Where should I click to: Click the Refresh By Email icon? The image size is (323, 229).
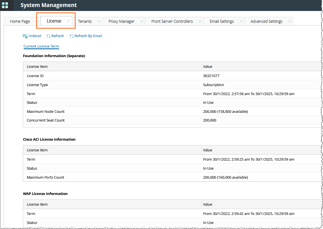coord(72,36)
